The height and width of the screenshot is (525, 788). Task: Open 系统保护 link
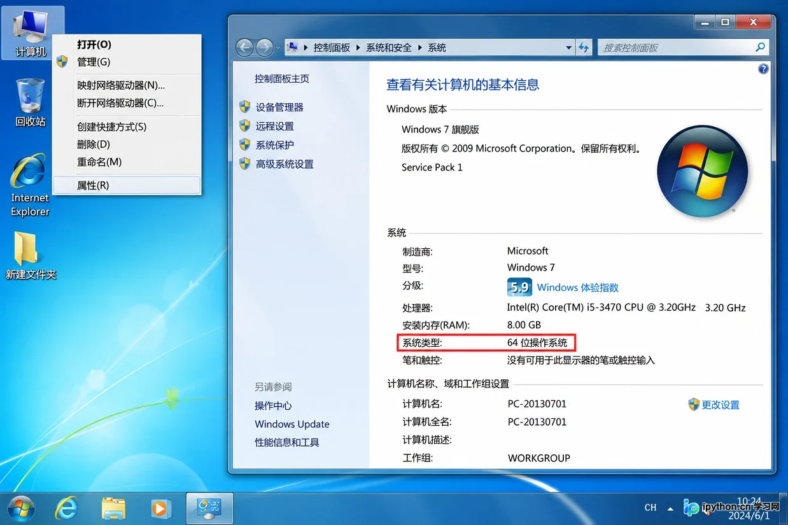click(x=275, y=145)
